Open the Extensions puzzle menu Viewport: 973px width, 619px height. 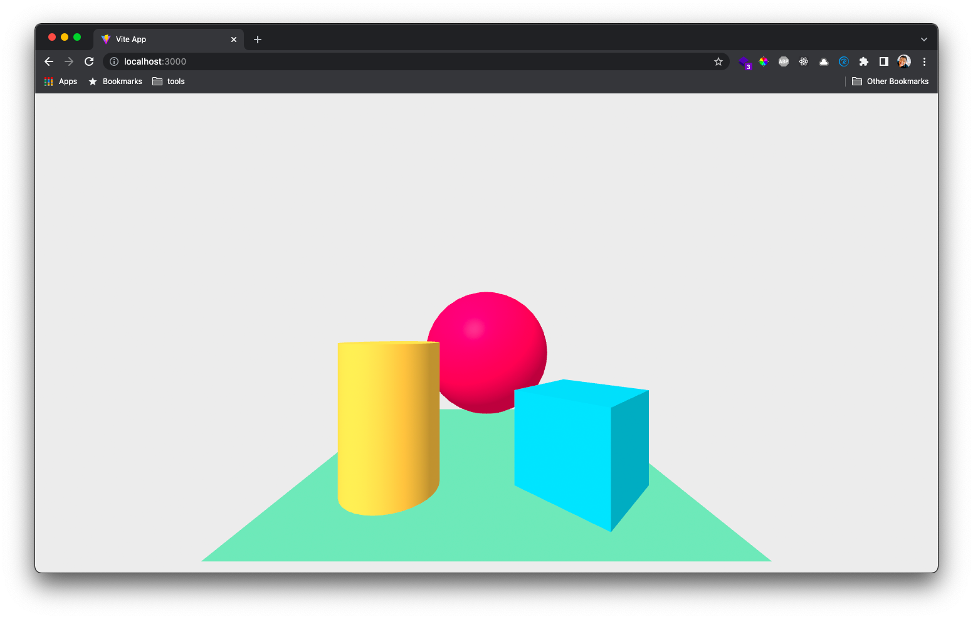[x=864, y=61]
